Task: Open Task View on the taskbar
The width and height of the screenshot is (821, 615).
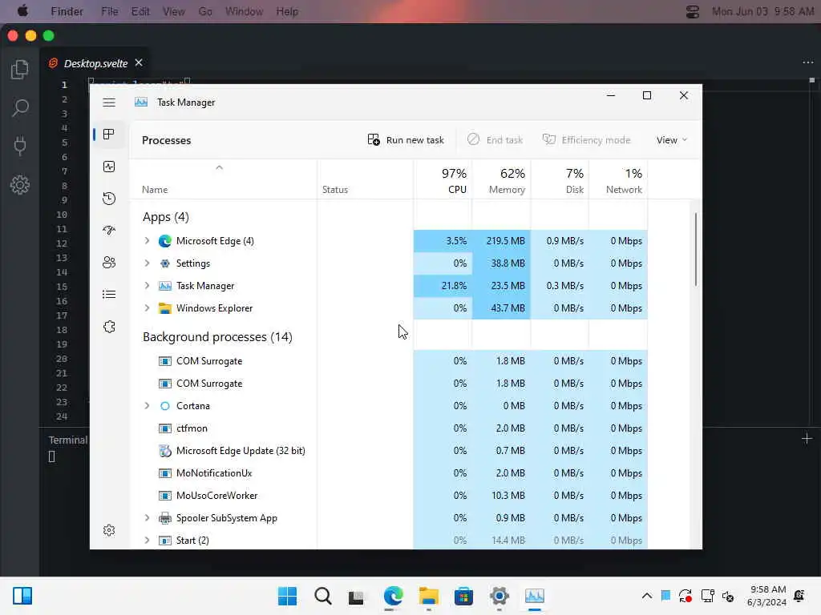Action: click(x=356, y=597)
